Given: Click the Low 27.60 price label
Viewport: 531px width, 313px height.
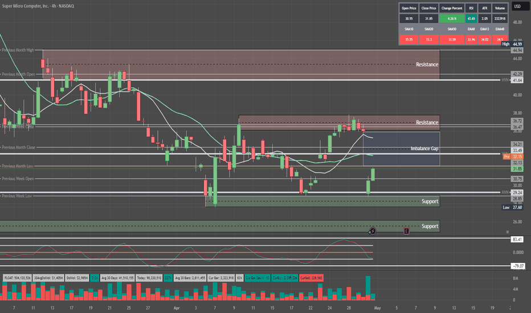Looking at the screenshot, I should point(512,207).
